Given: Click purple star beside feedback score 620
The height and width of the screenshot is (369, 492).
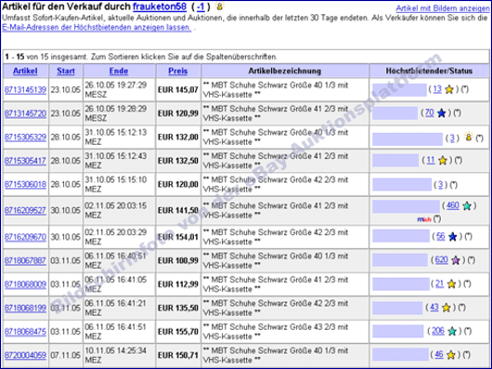Looking at the screenshot, I should (456, 260).
